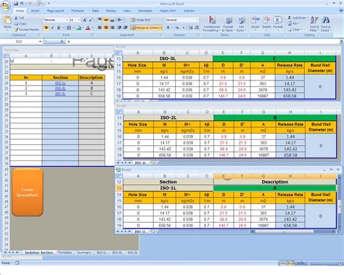Click the Find & Select binoculars icon
The height and width of the screenshot is (275, 344).
click(326, 24)
